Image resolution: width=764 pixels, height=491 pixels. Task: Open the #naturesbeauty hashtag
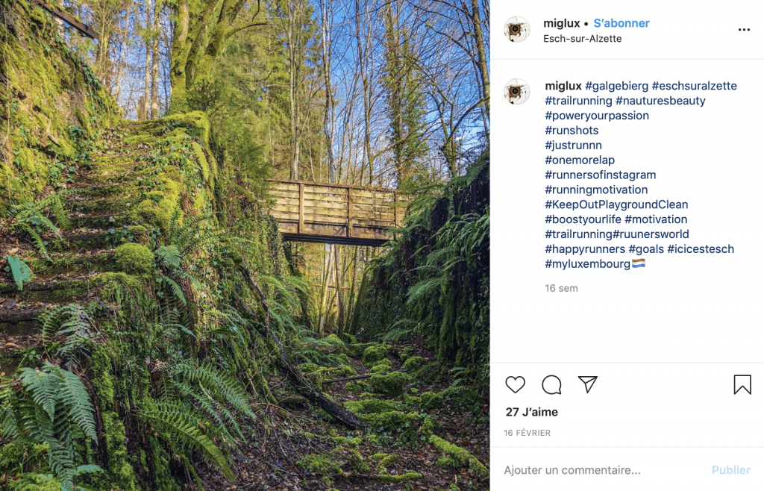click(660, 101)
